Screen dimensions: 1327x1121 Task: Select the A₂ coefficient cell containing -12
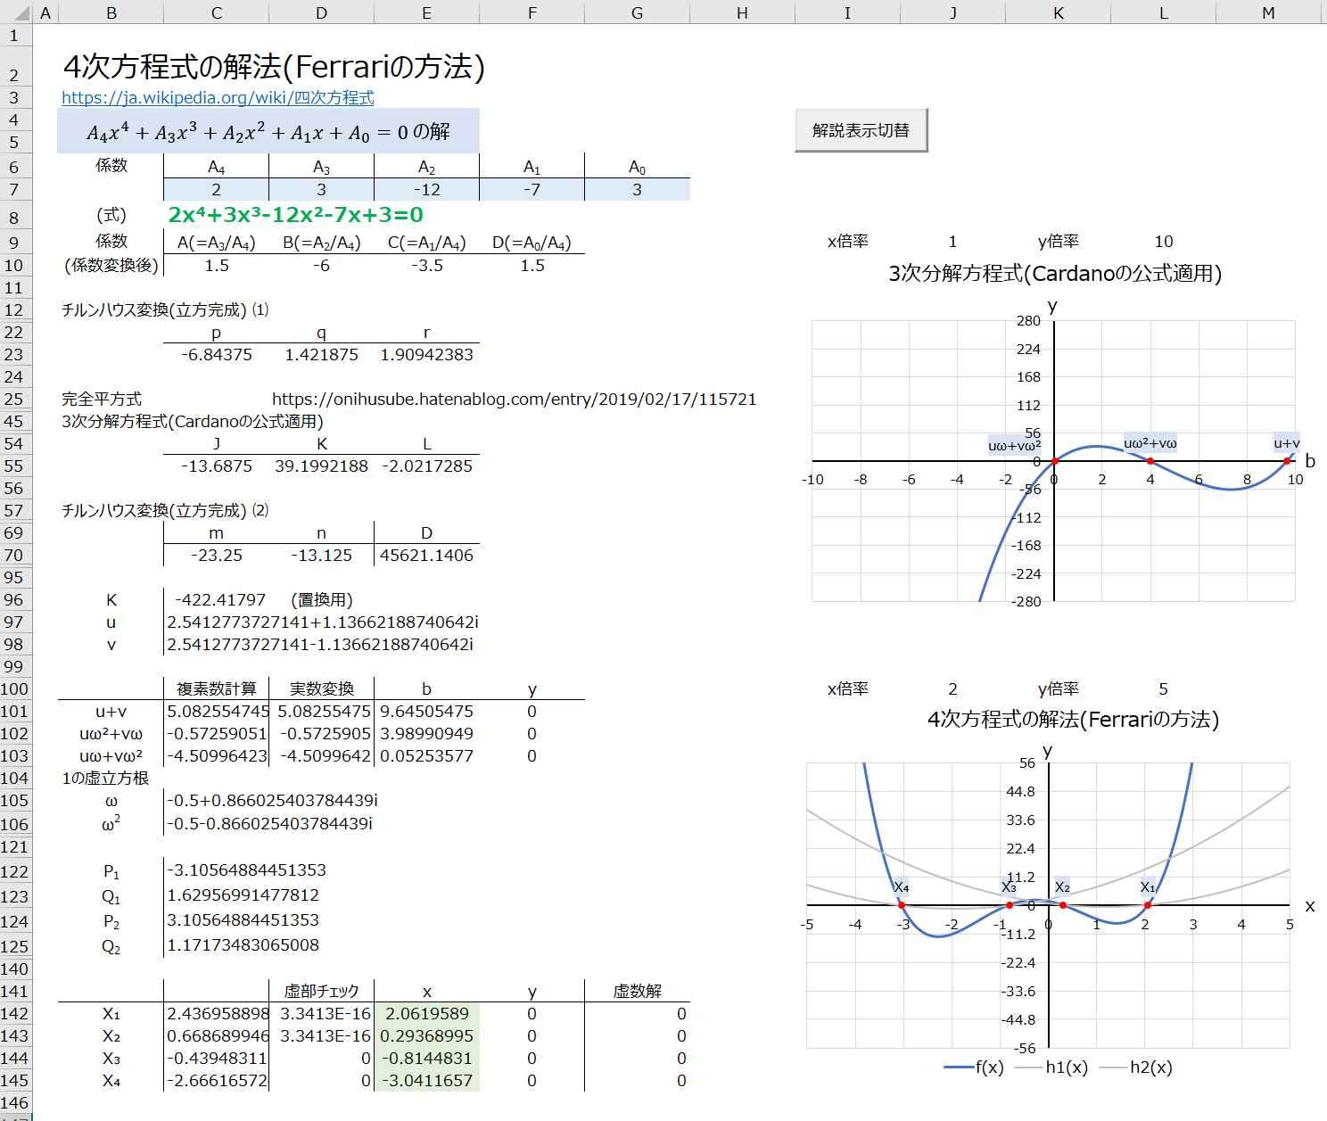(x=426, y=190)
